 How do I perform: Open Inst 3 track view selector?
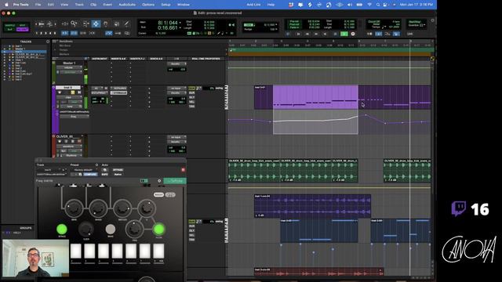click(69, 97)
